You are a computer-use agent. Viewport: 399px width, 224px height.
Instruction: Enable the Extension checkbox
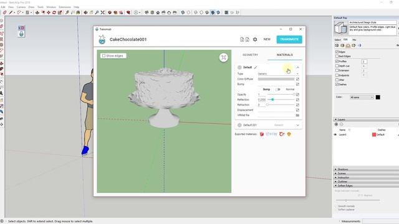(x=337, y=70)
